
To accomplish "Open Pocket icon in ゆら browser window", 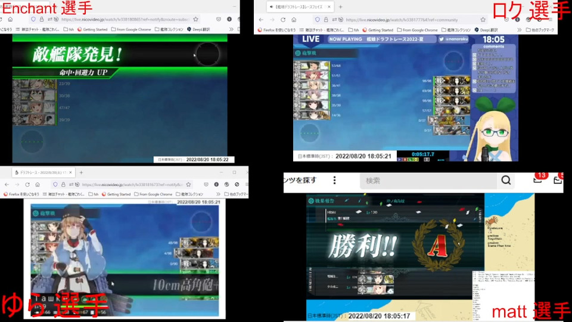I will tap(206, 184).
